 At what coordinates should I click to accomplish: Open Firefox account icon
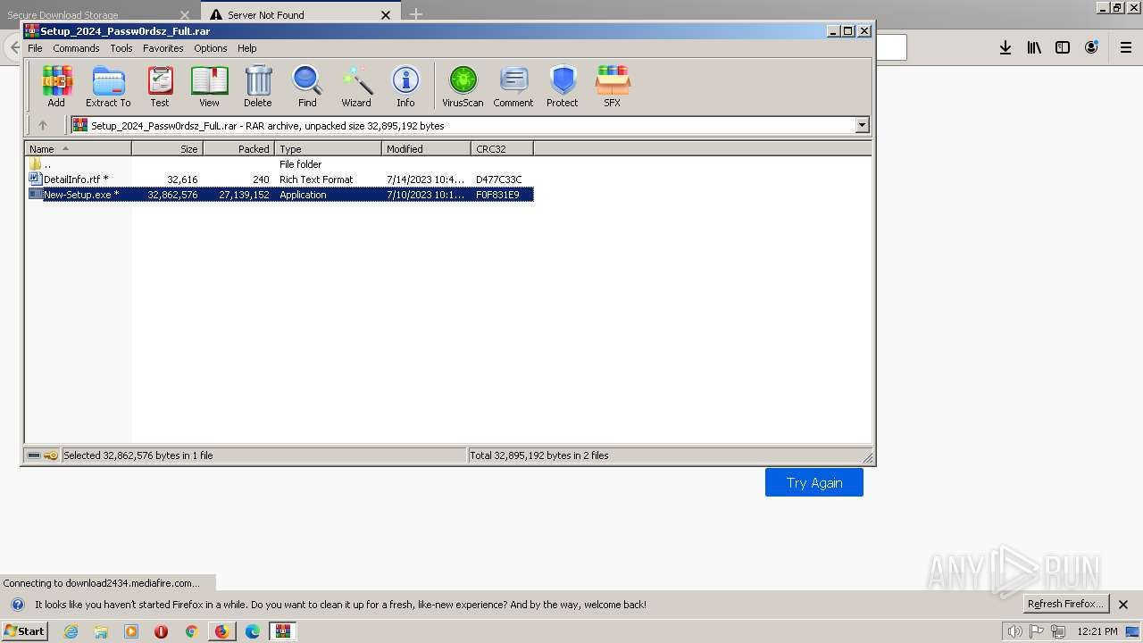tap(1091, 47)
